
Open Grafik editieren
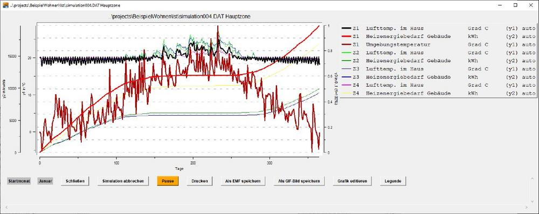pyautogui.click(x=353, y=181)
